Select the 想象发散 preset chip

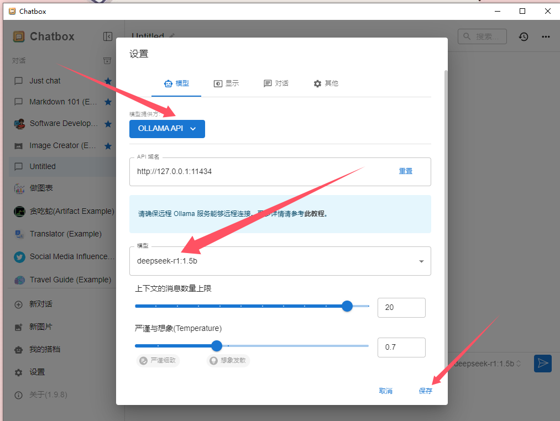pos(228,361)
